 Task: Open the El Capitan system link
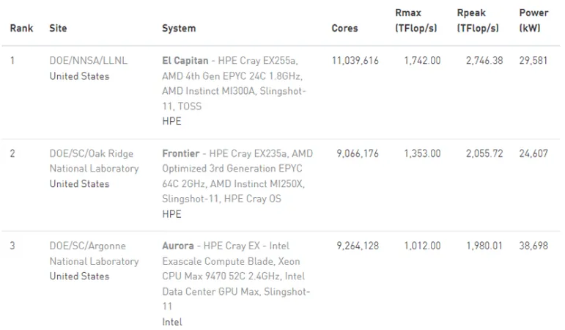[185, 61]
